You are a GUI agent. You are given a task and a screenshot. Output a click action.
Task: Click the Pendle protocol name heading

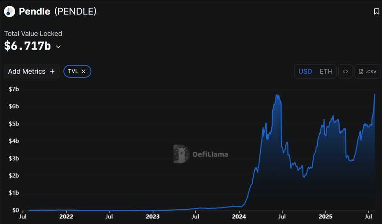(35, 11)
